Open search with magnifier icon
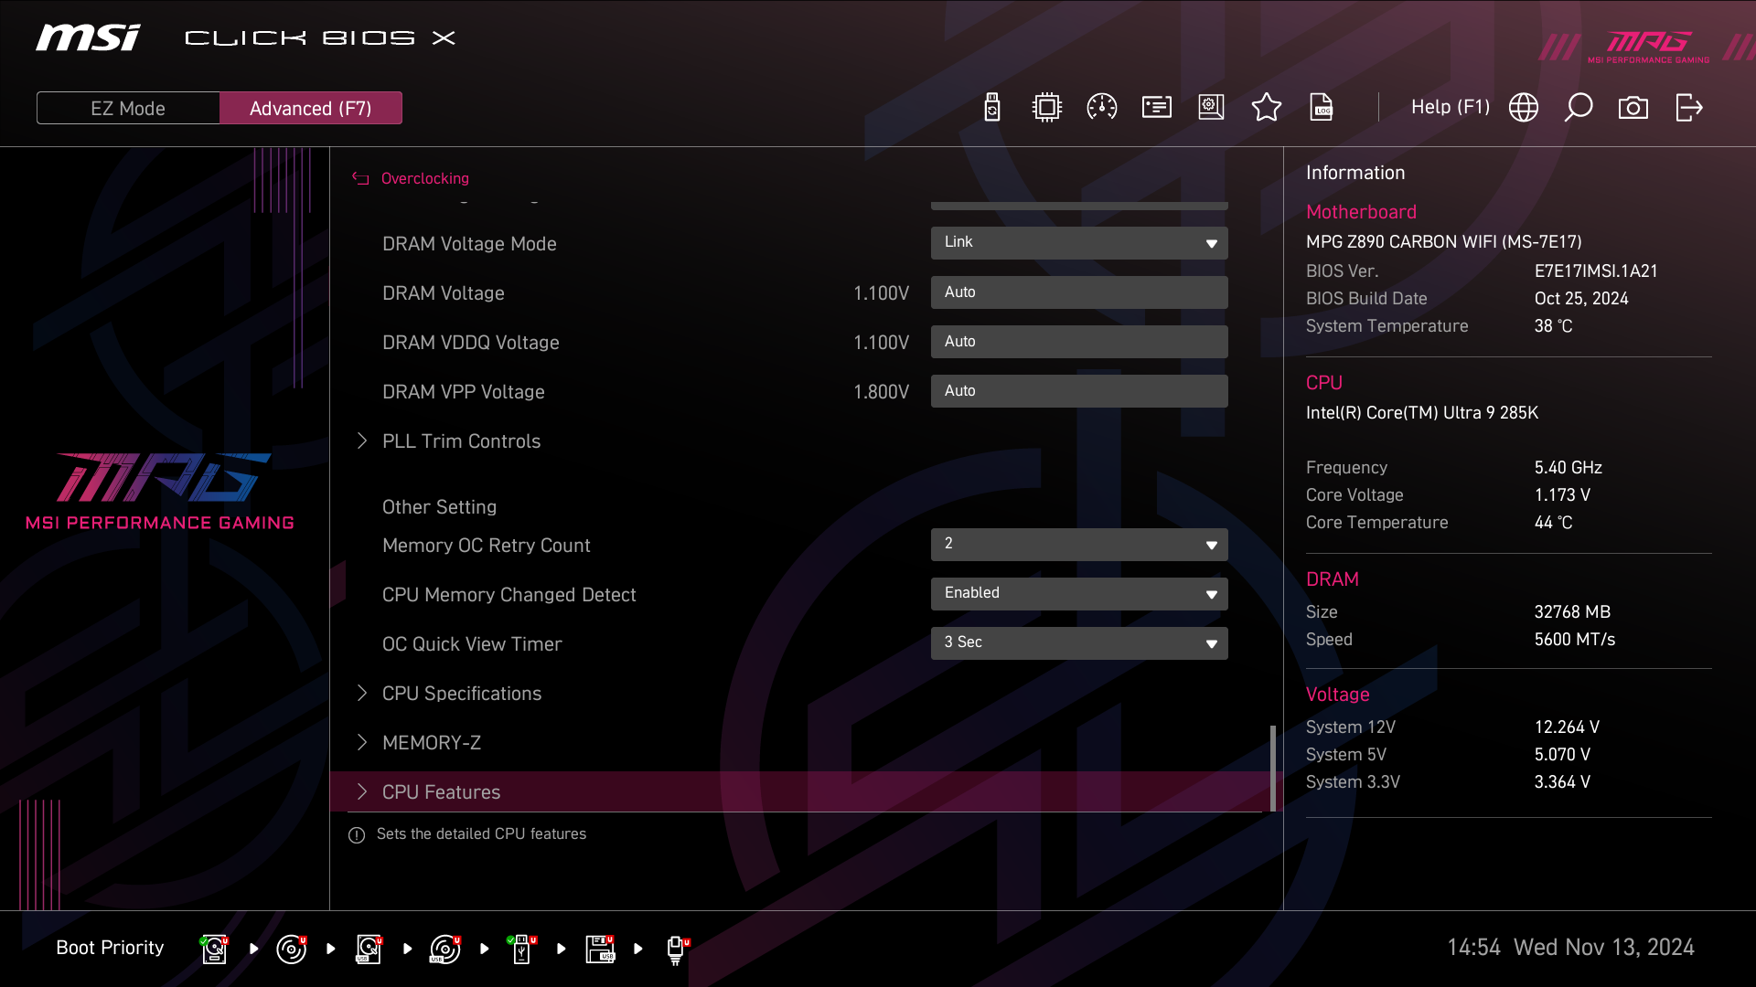 [1579, 108]
